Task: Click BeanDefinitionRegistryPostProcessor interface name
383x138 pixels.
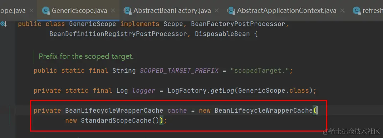Action: (118, 34)
